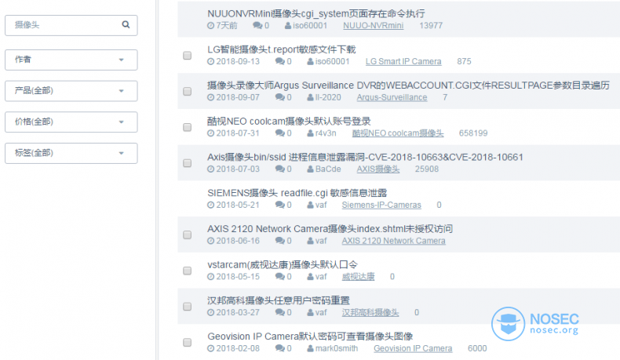Click the comments icon in AXIS 2120 row
Viewport: 620px width, 360px height.
pos(280,241)
